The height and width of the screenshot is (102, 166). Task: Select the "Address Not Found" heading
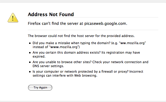point(51,15)
